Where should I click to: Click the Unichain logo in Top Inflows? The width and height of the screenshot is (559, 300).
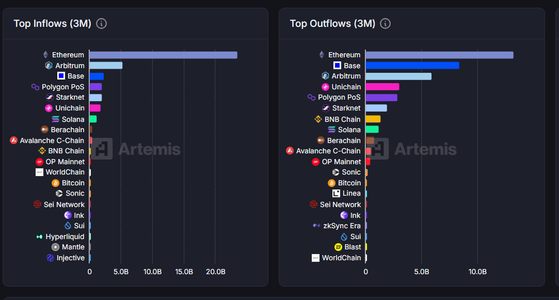tap(49, 108)
